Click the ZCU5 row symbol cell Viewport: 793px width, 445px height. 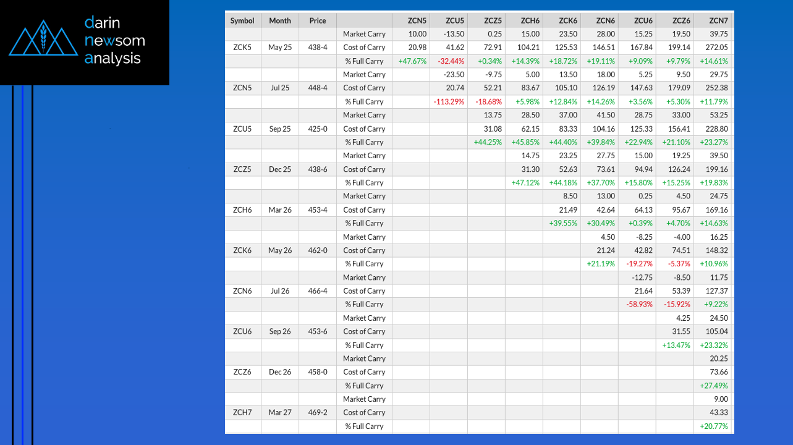242,129
